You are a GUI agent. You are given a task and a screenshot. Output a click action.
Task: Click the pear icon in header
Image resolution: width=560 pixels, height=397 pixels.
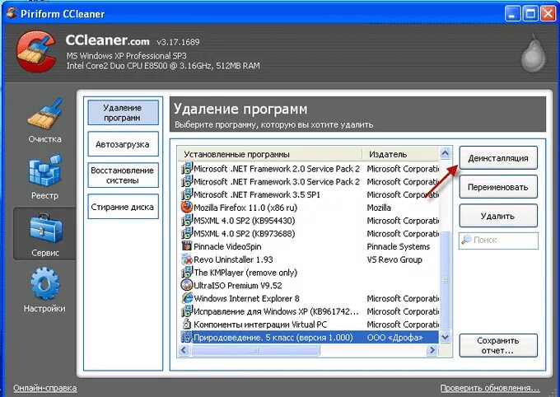(534, 53)
